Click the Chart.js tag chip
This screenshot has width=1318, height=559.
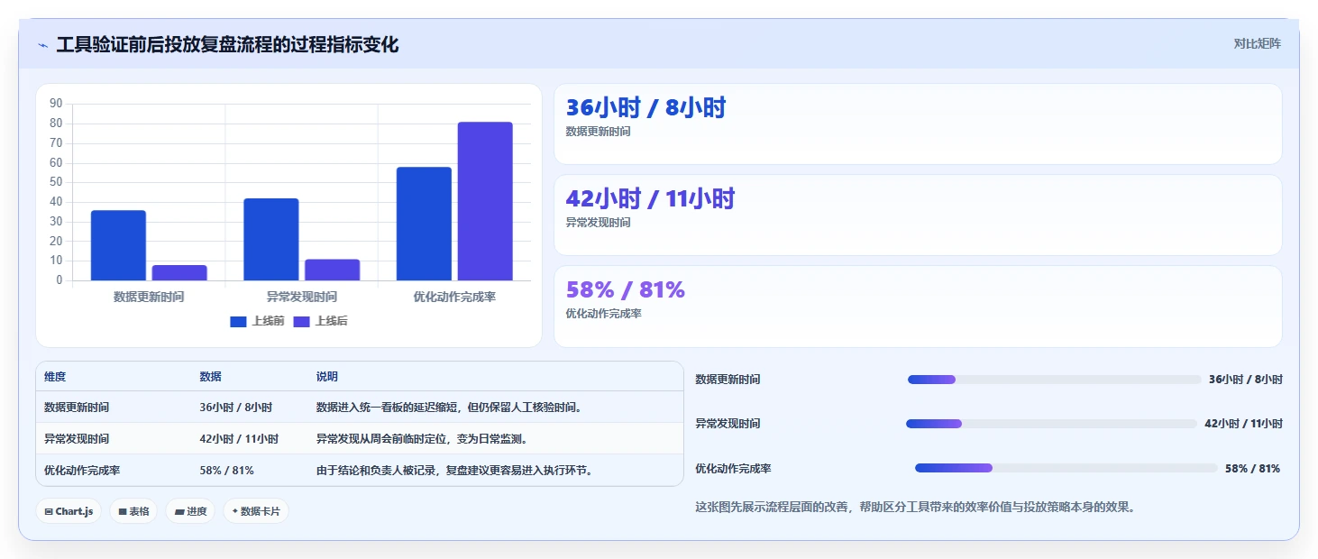[x=69, y=511]
